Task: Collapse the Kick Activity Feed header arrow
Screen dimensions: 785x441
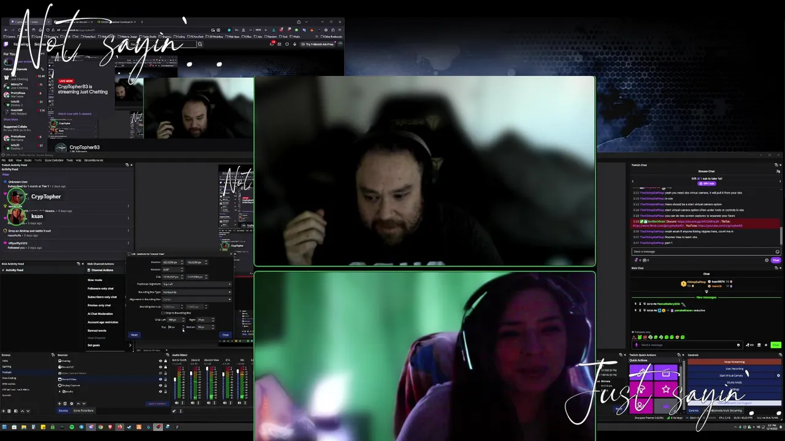Action: pos(3,270)
